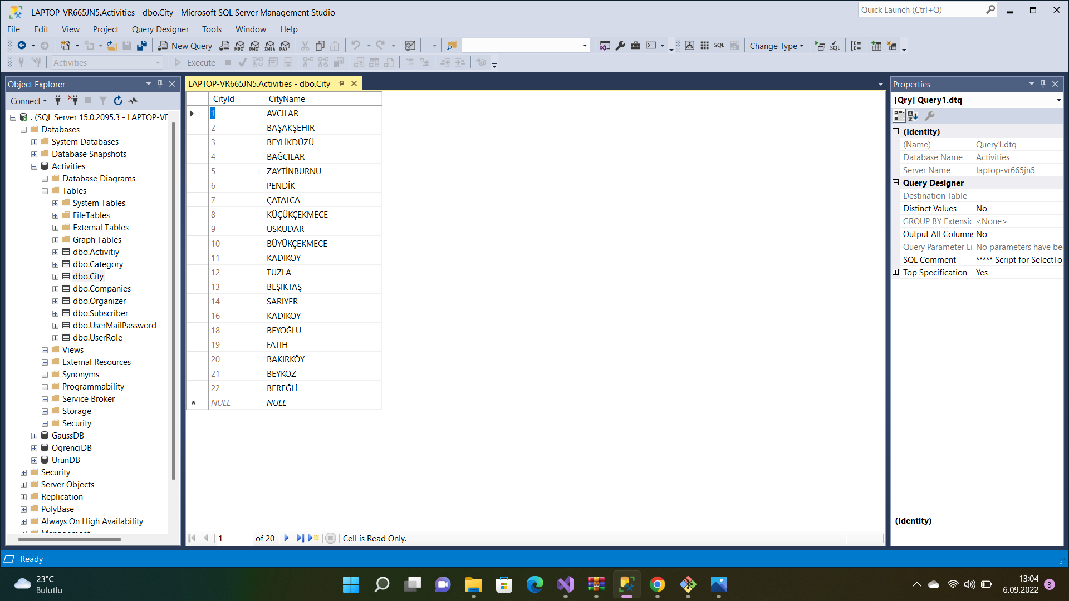Click Activity Monitor icon in Object Explorer
Image resolution: width=1069 pixels, height=601 pixels.
pos(133,101)
